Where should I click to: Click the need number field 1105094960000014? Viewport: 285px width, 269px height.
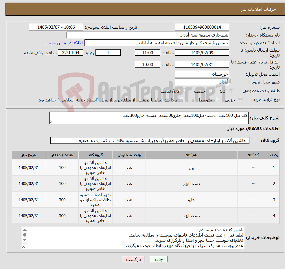click(202, 27)
